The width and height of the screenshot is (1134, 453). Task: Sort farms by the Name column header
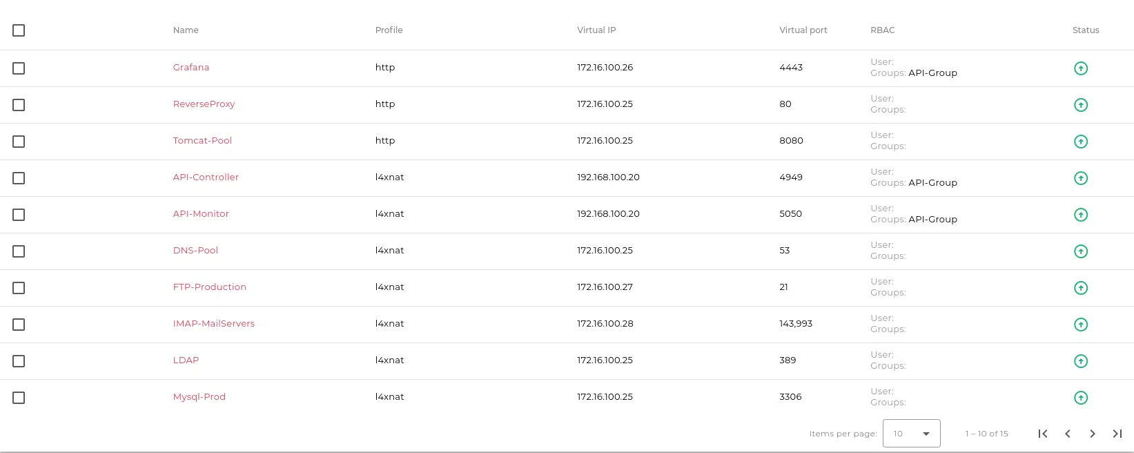click(x=186, y=30)
